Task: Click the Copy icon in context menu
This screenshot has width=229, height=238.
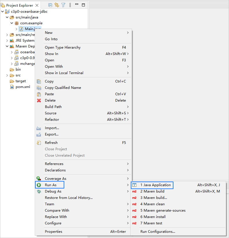Action: [x=39, y=81]
